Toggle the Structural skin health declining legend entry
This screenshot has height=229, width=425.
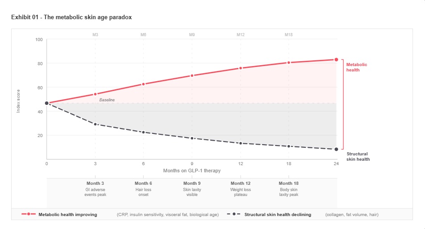click(277, 214)
